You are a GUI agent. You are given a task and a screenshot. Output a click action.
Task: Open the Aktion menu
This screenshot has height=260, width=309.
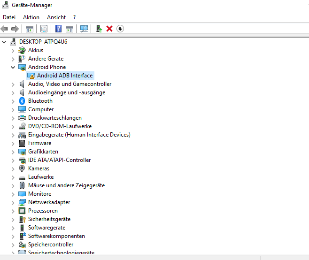[31, 17]
